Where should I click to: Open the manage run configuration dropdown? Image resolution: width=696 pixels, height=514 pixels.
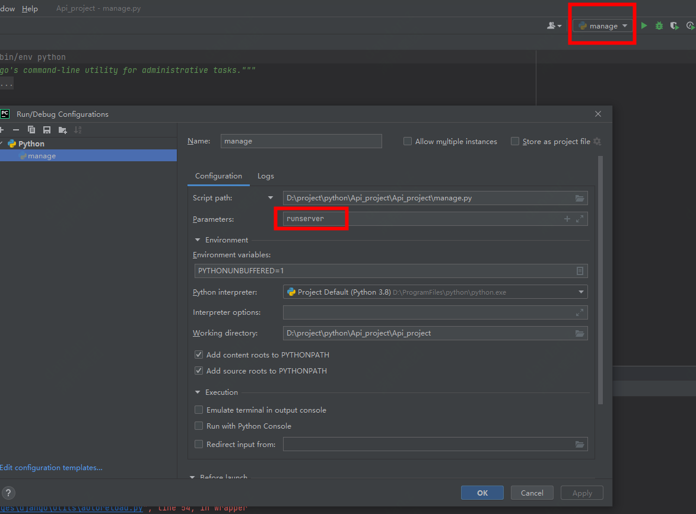pyautogui.click(x=602, y=25)
